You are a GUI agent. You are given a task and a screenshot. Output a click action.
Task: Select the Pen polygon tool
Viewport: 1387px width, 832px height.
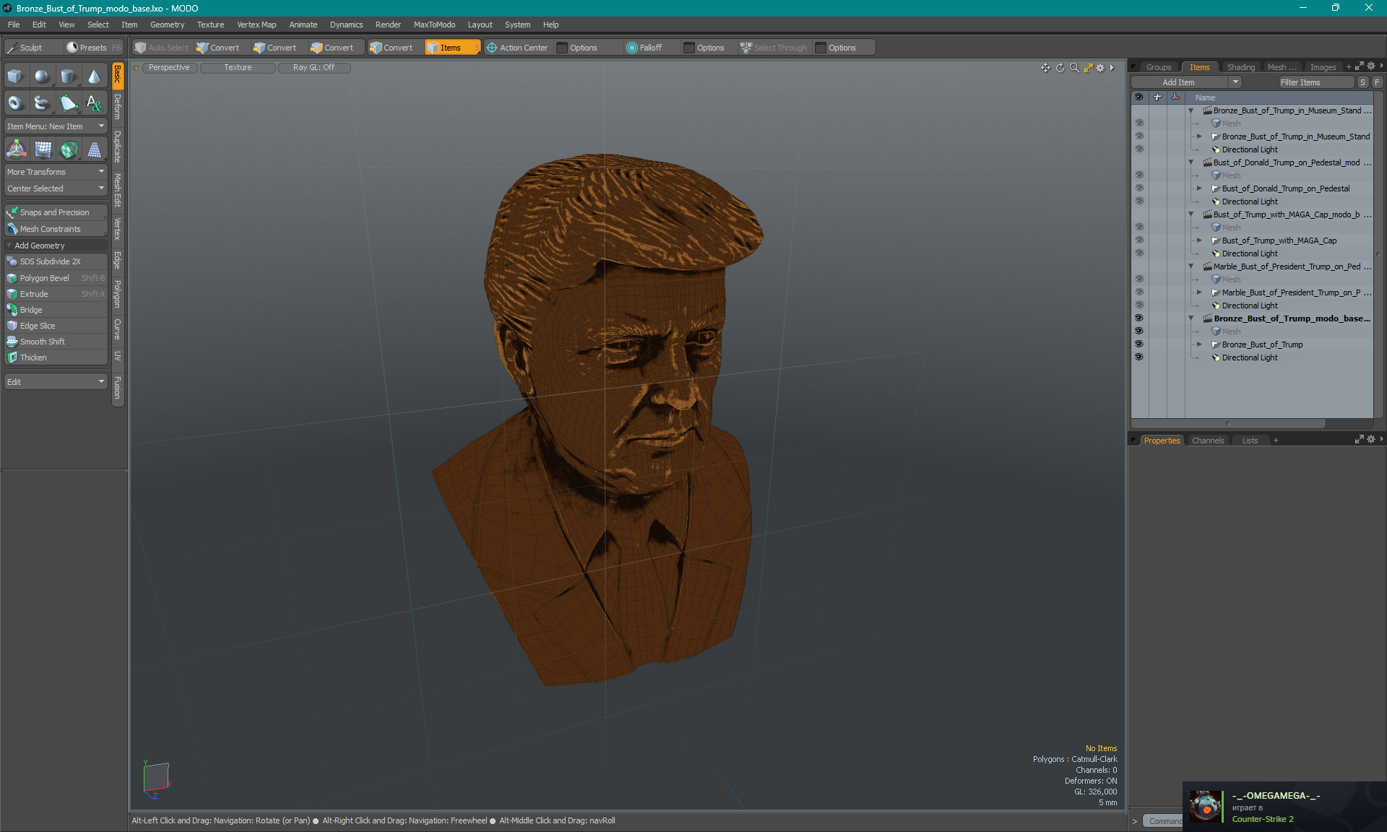click(x=68, y=103)
